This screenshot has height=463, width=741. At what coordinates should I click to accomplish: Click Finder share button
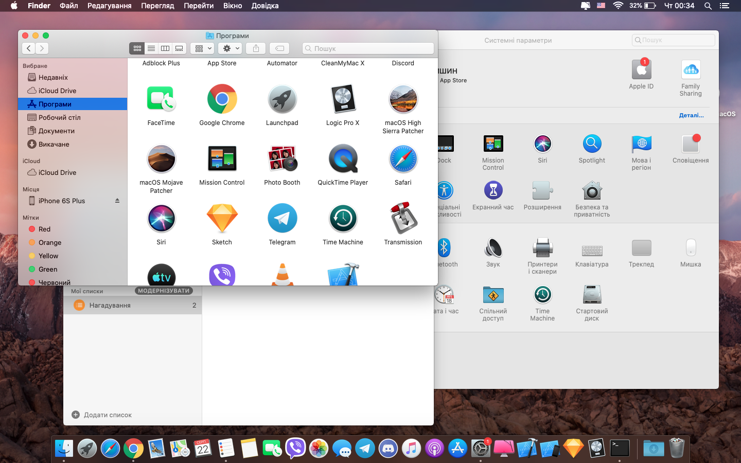[x=256, y=48]
